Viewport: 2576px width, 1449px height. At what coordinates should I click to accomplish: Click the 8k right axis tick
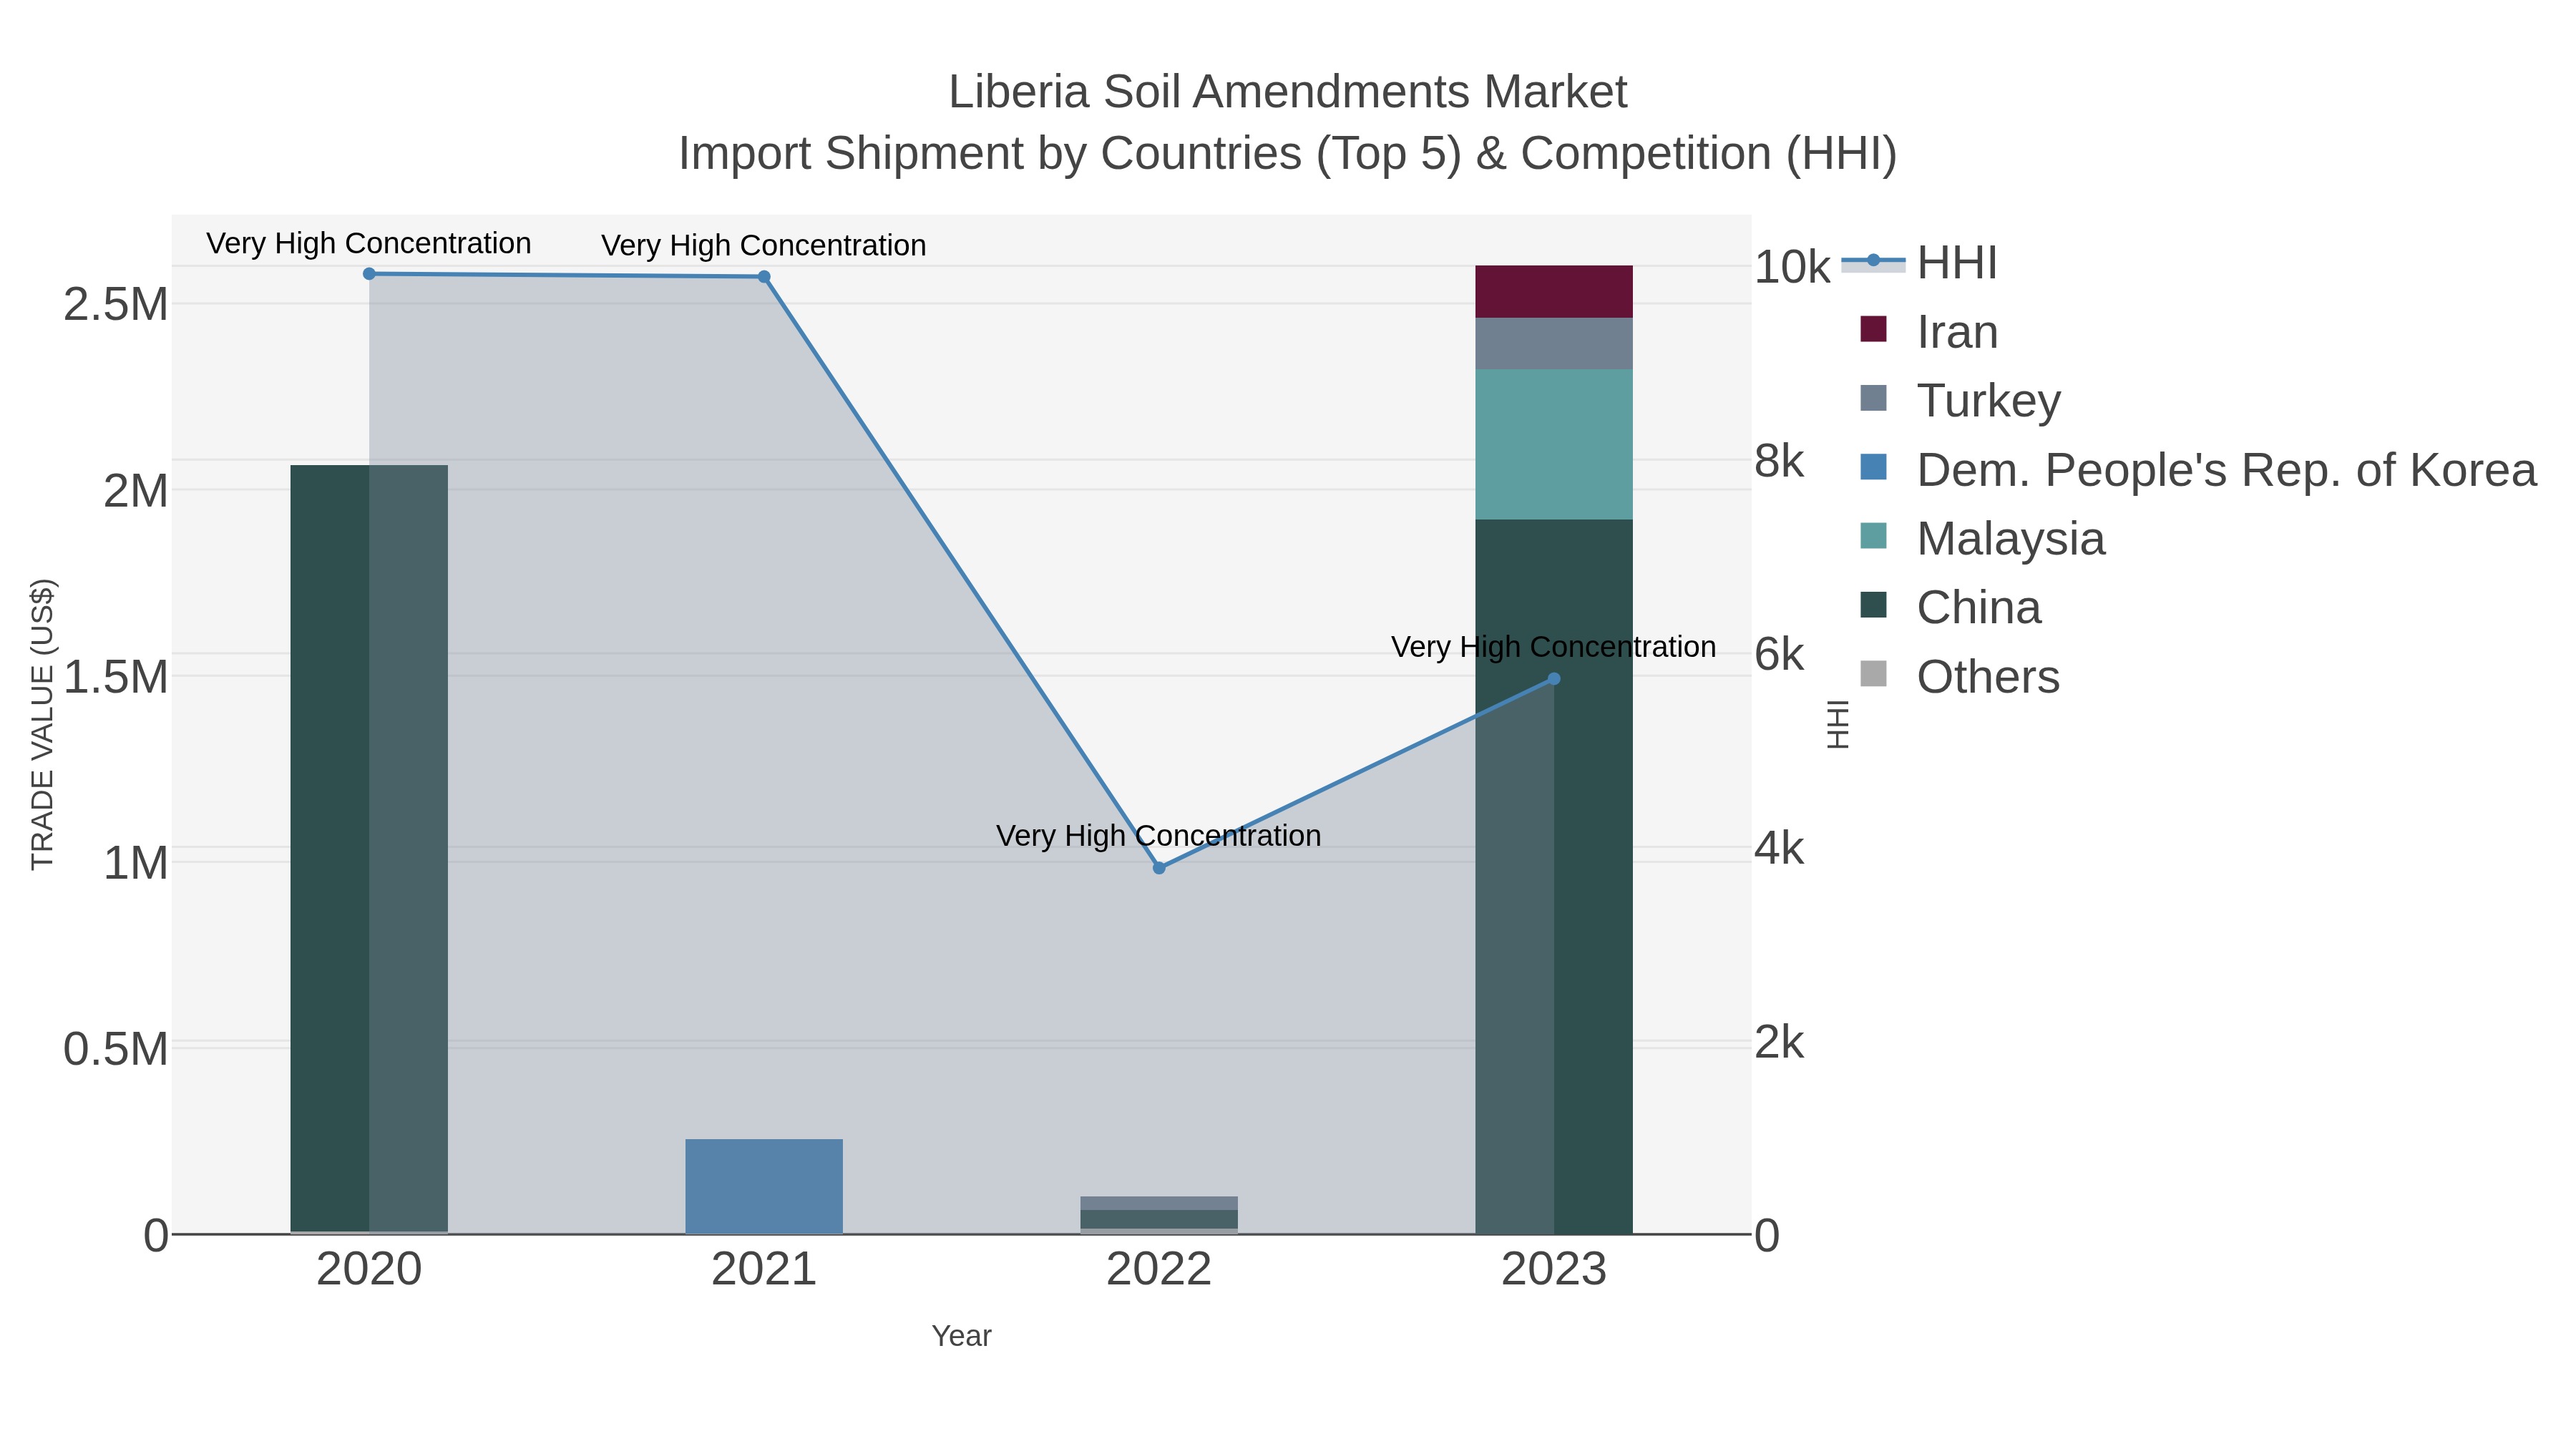1779,461
